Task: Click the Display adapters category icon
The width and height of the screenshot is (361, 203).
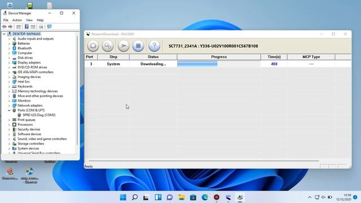Action: click(14, 63)
